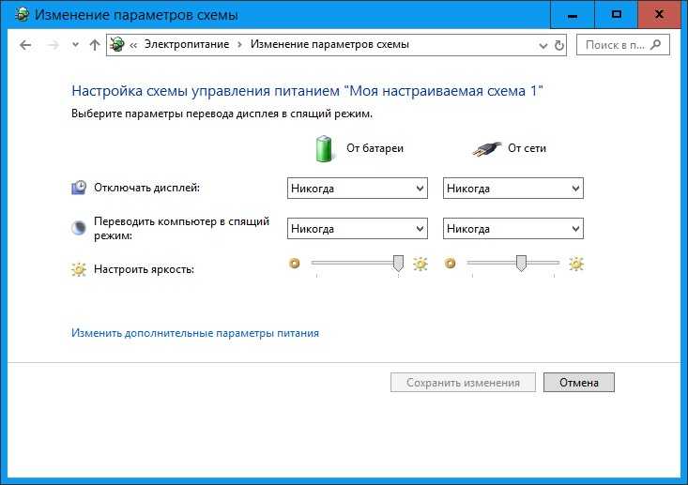The width and height of the screenshot is (688, 485).
Task: Click the Forward navigation arrow
Action: click(x=53, y=45)
